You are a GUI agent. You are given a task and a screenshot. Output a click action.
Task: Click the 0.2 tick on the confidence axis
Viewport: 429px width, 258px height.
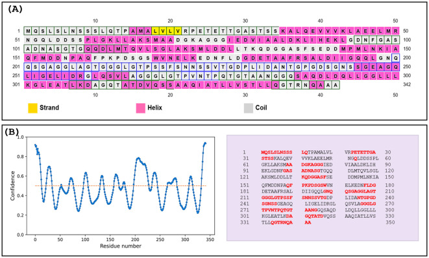(21, 215)
